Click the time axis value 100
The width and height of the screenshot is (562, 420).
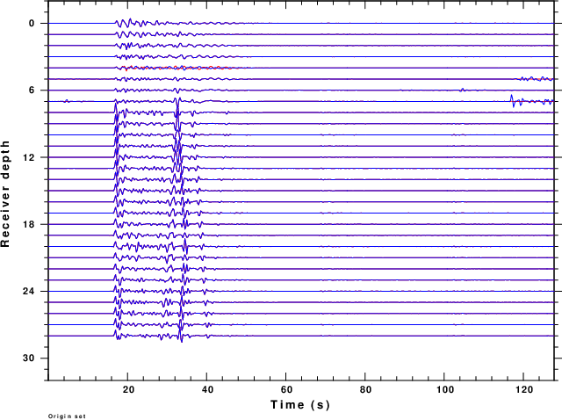click(x=445, y=389)
